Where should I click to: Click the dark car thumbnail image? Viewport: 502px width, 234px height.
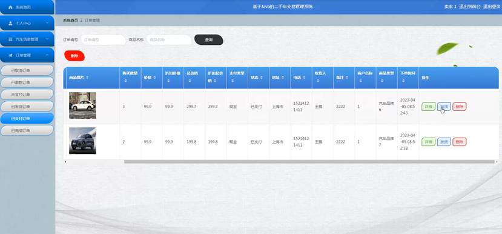pos(82,141)
